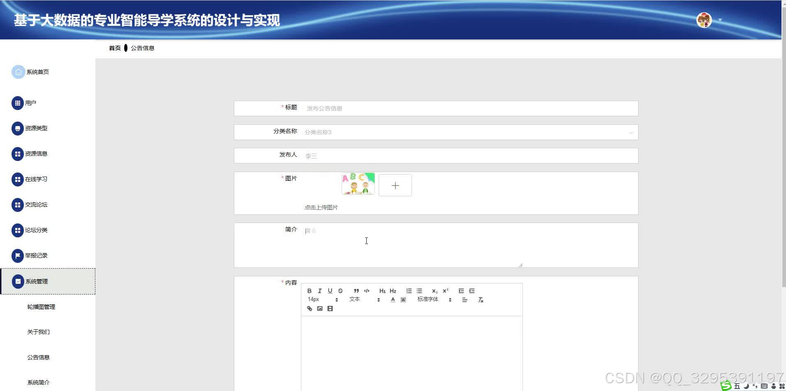The image size is (786, 391).
Task: Expand the 系统管理 menu item
Action: click(x=36, y=281)
